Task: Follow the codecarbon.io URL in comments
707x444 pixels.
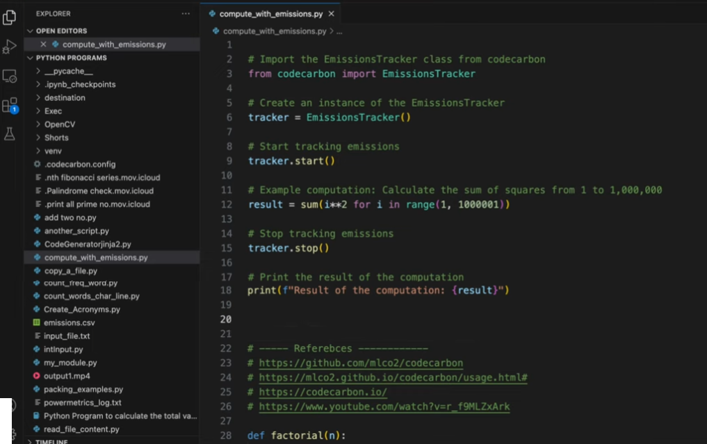Action: pos(323,392)
